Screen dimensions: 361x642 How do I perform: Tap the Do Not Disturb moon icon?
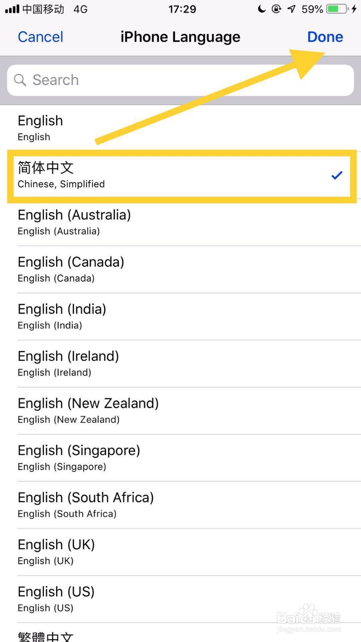262,9
